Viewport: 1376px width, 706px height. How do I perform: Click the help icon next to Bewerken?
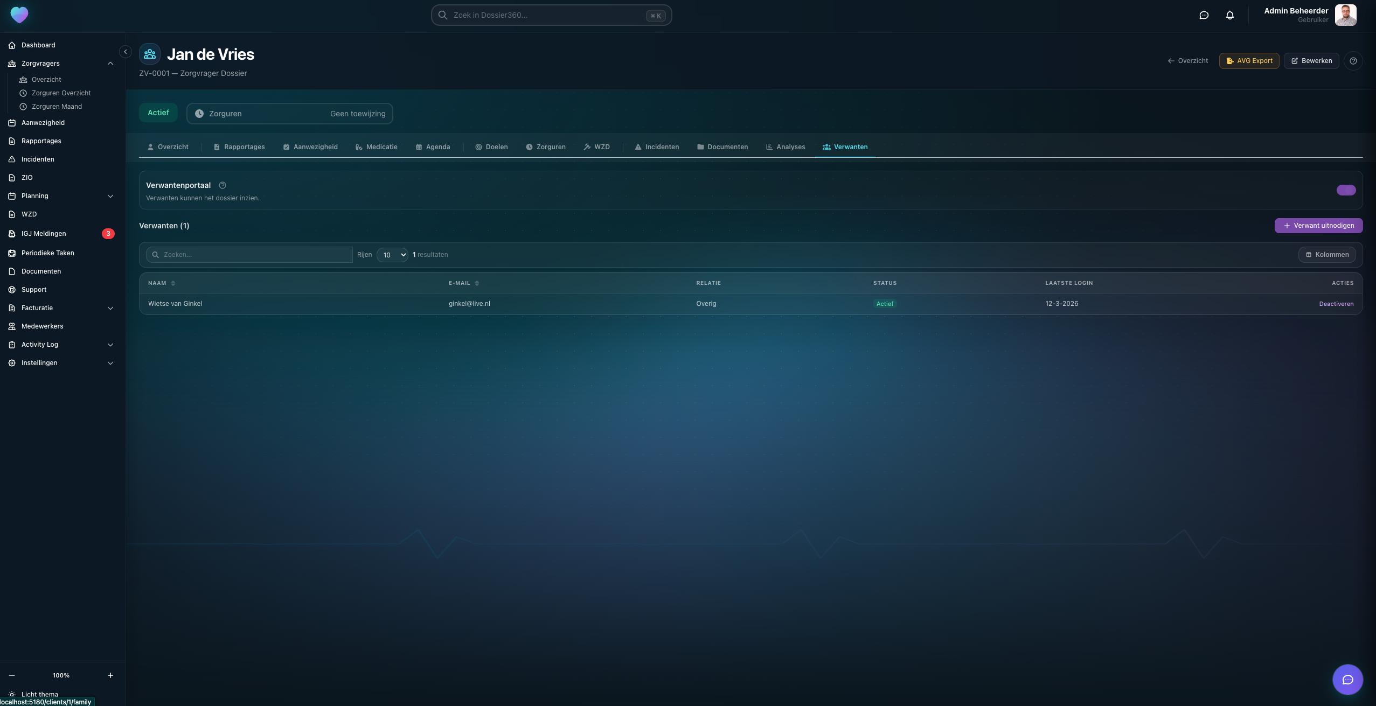[x=1353, y=61]
